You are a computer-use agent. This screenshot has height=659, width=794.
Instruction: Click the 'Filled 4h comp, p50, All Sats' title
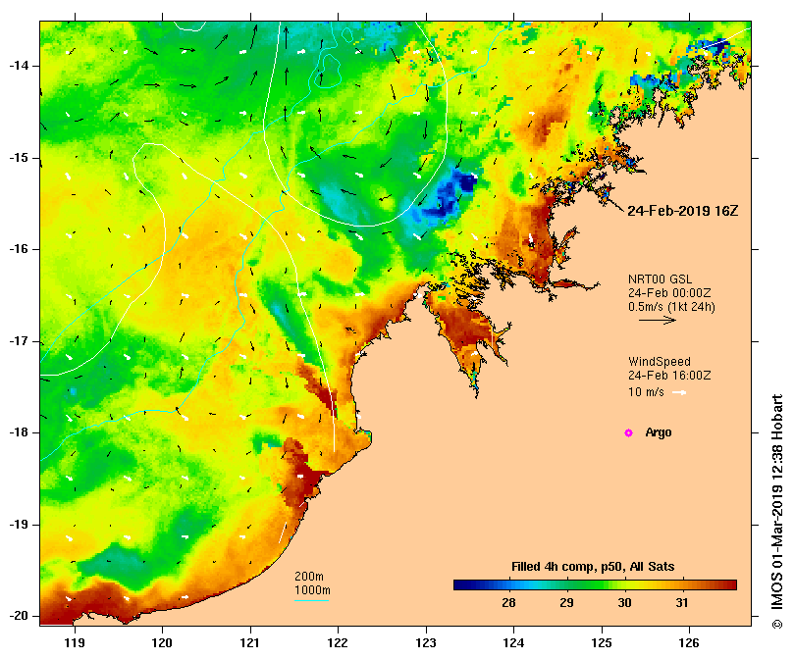pos(593,567)
